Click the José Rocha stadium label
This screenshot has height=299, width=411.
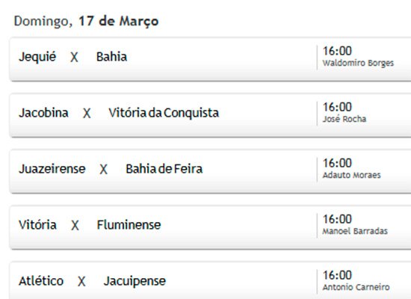tap(344, 119)
